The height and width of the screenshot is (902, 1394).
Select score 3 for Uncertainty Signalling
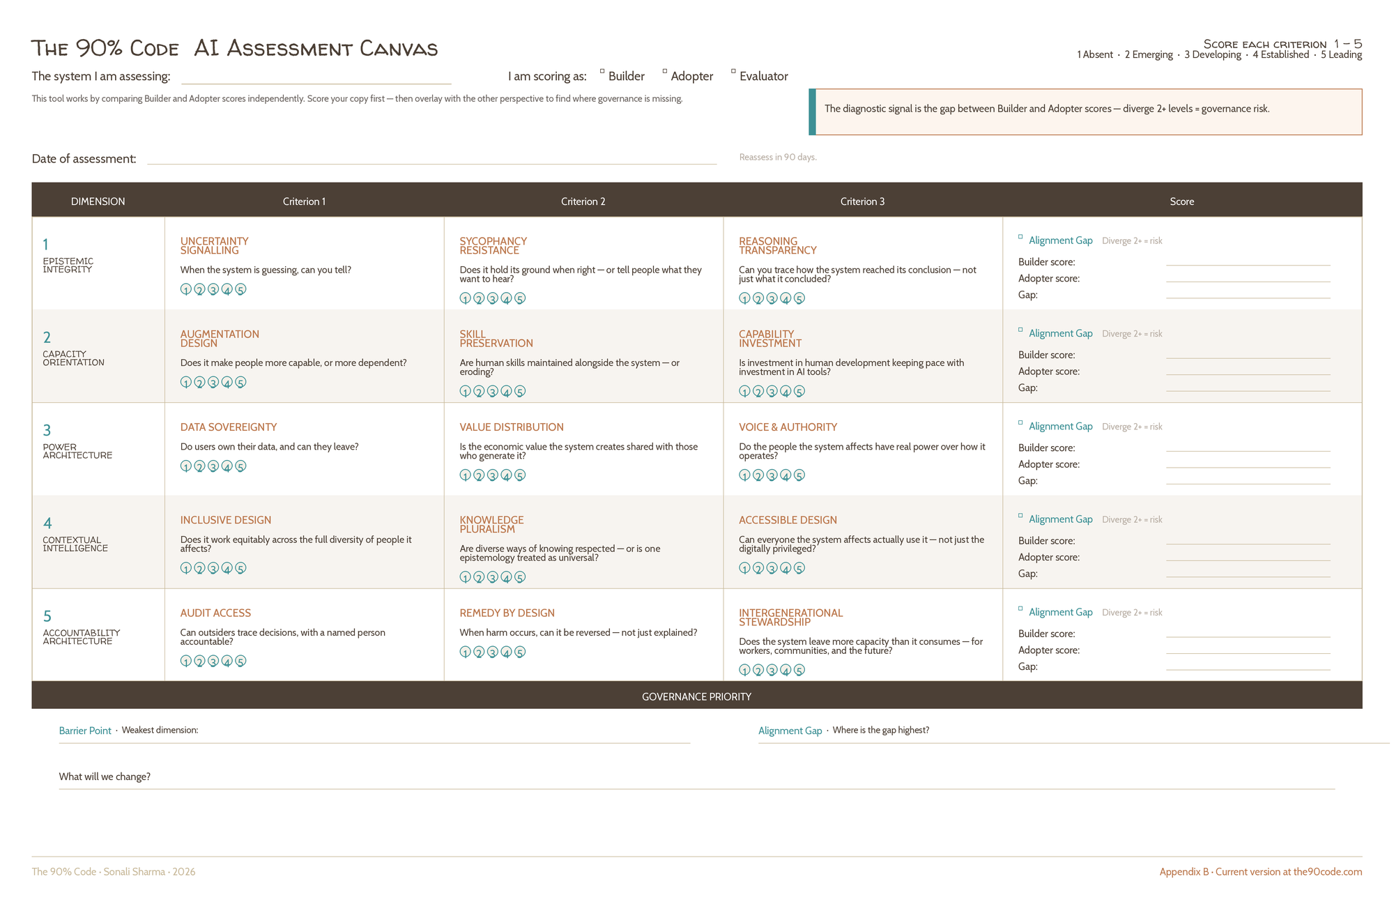pos(213,289)
